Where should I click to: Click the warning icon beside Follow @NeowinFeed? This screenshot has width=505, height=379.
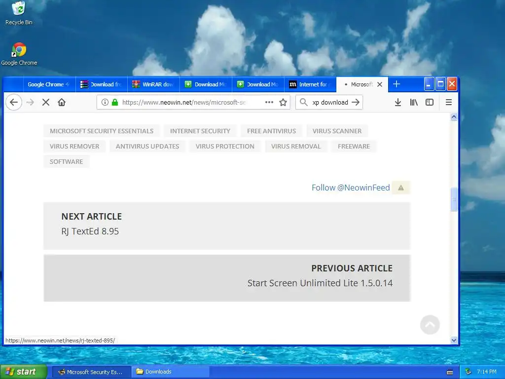[x=401, y=188]
